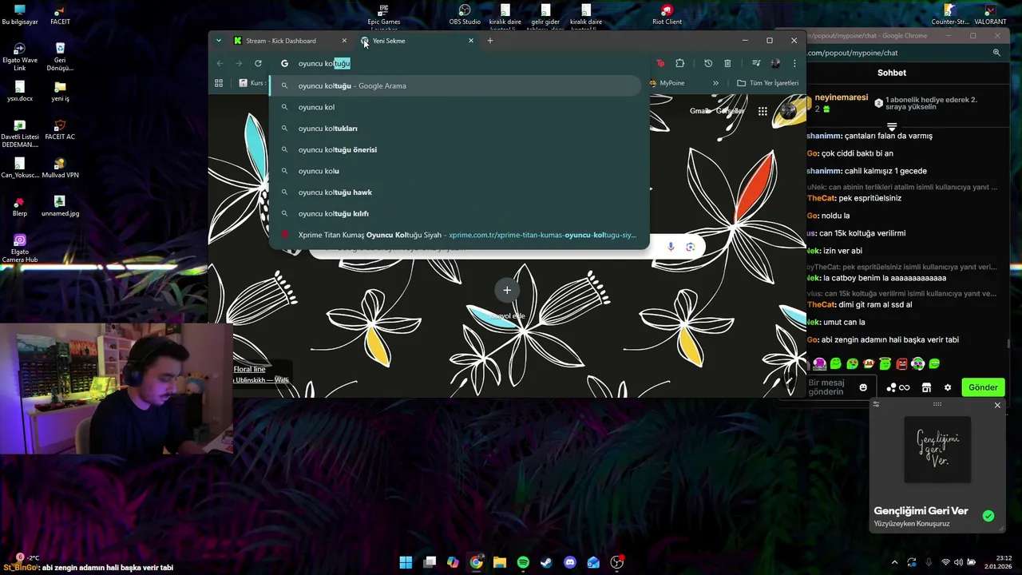
Task: Open the Chrome profile avatar in toolbar
Action: (x=775, y=63)
